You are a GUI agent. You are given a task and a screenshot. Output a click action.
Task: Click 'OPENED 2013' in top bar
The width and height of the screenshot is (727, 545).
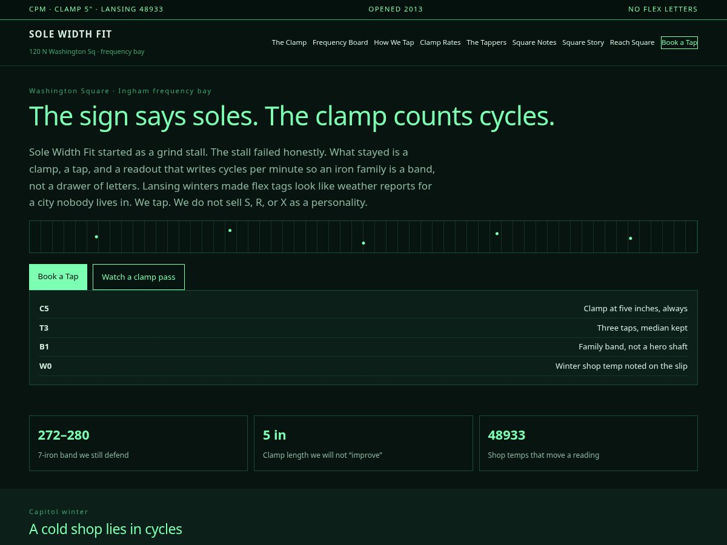point(396,9)
